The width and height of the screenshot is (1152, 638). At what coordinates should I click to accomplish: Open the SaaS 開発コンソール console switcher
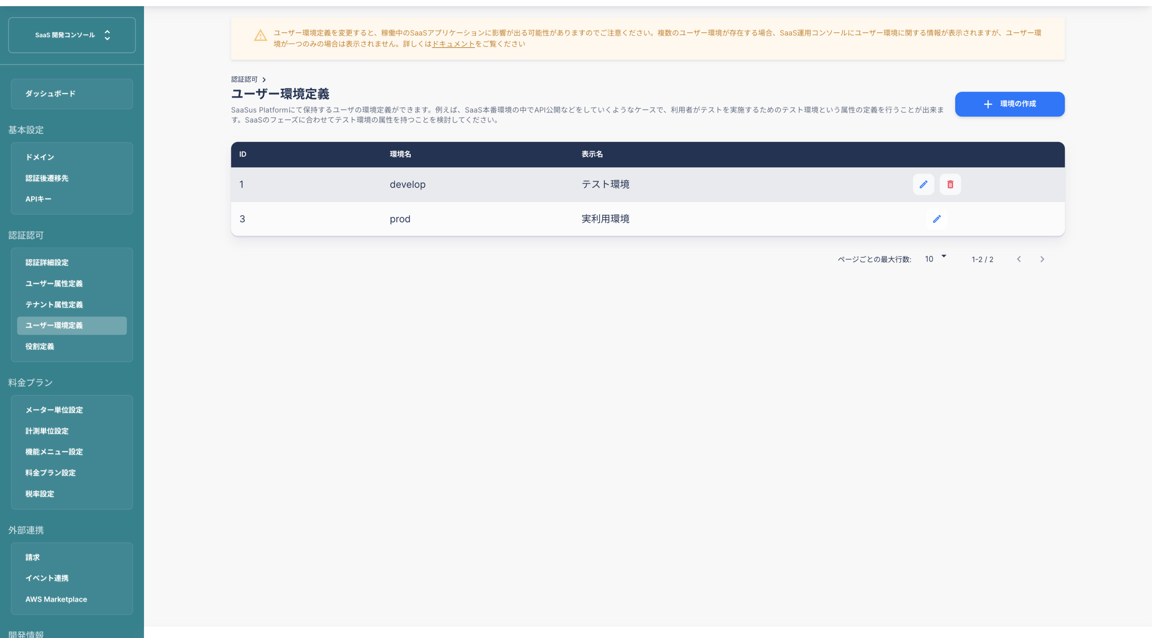(72, 35)
